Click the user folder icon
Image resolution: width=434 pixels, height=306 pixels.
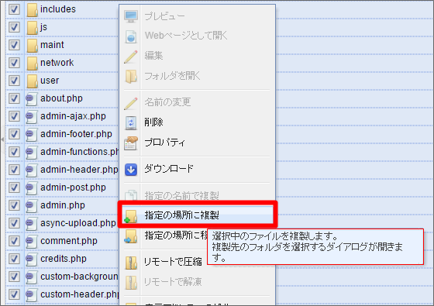pyautogui.click(x=32, y=81)
